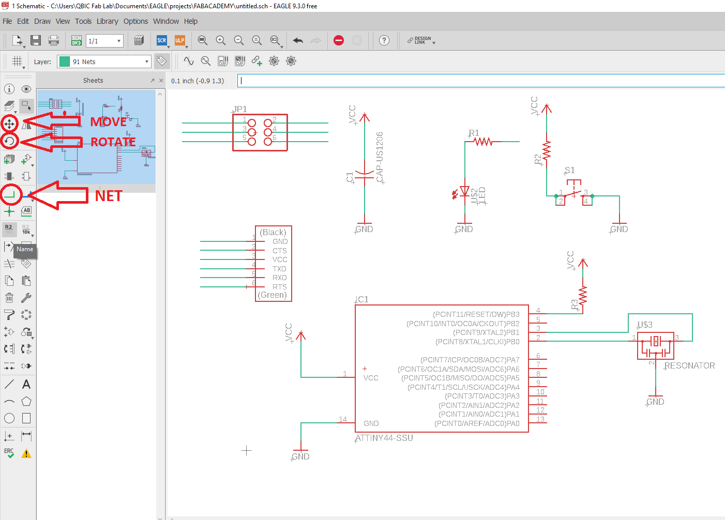Viewport: 725px width, 520px height.
Task: Select the Move tool
Action: pos(9,124)
